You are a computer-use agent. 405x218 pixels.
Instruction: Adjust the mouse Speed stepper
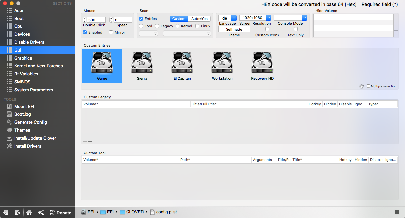(111, 20)
